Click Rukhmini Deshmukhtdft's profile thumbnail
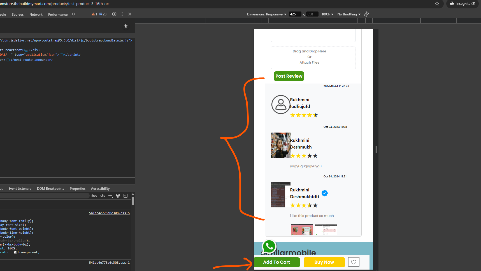The height and width of the screenshot is (271, 481). [280, 195]
